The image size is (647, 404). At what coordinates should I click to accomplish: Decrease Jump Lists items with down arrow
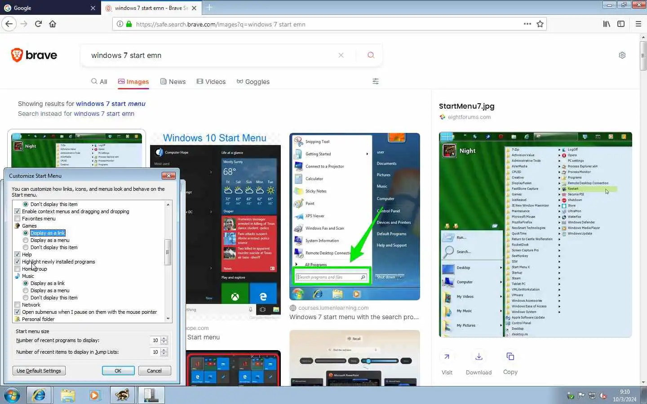164,354
